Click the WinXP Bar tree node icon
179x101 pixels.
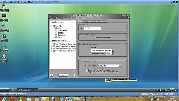(x=54, y=26)
